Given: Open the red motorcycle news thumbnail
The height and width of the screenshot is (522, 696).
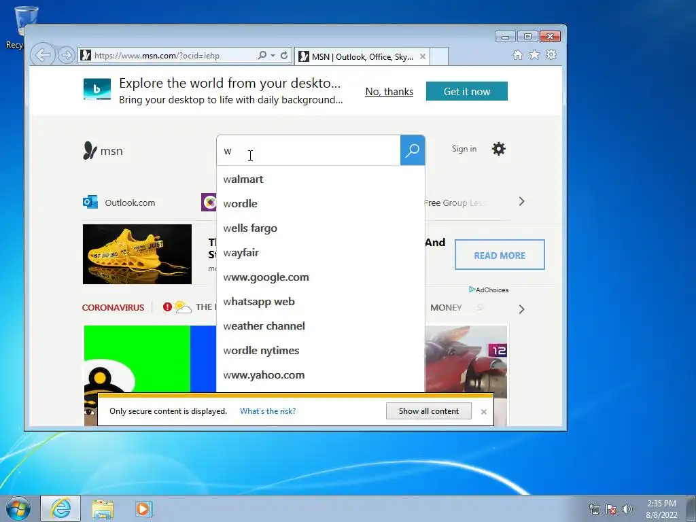Looking at the screenshot, I should click(x=466, y=359).
